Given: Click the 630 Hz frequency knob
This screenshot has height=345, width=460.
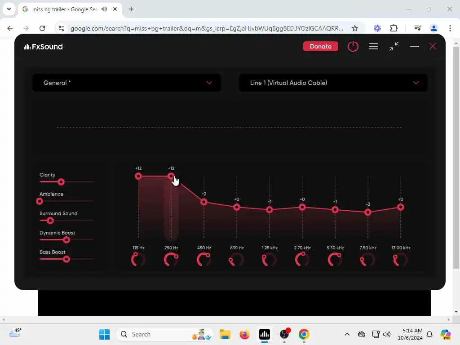Looking at the screenshot, I should tap(237, 260).
